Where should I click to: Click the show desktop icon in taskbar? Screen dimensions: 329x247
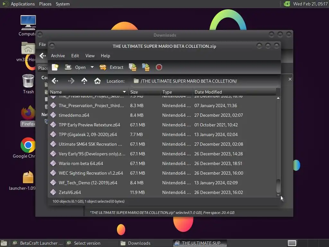click(4, 243)
